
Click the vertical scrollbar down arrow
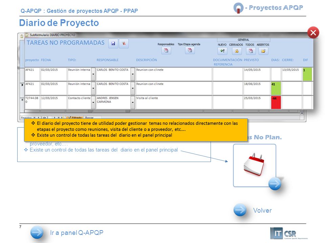tap(302, 113)
